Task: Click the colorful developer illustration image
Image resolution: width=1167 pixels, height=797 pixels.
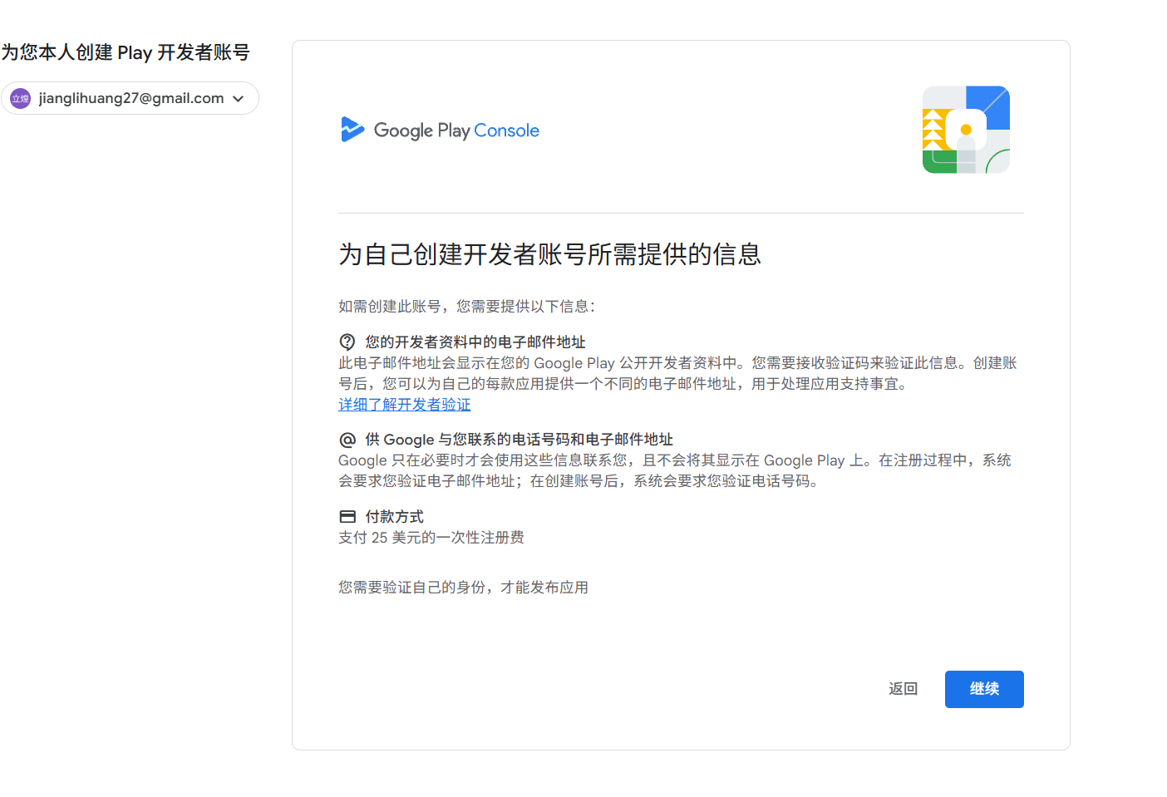Action: click(966, 130)
